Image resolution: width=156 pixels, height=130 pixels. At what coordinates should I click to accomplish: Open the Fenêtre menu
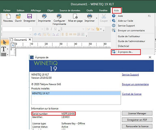tap(103, 10)
